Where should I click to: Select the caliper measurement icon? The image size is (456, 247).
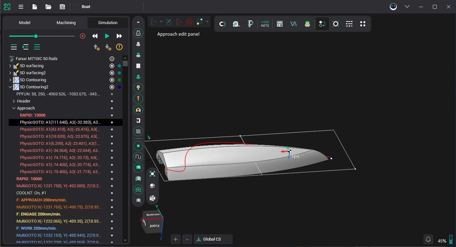click(x=250, y=24)
